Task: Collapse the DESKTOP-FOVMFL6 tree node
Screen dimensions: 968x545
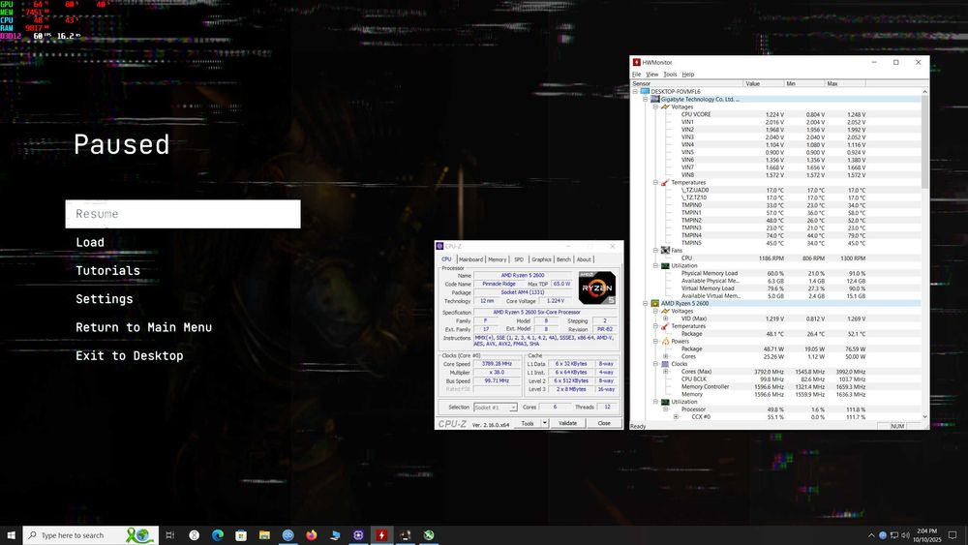Action: [635, 91]
